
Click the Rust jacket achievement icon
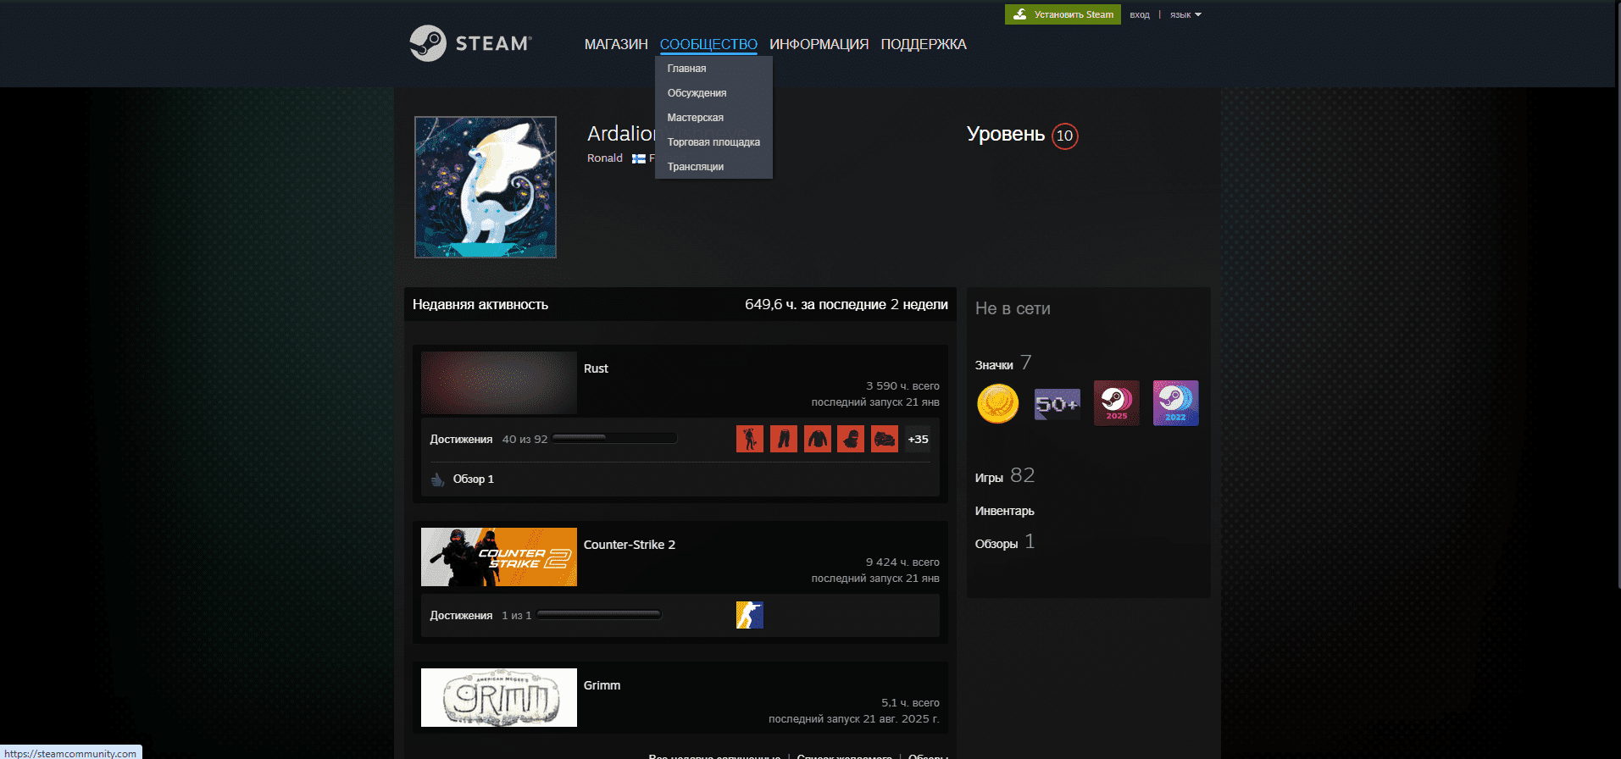[818, 439]
